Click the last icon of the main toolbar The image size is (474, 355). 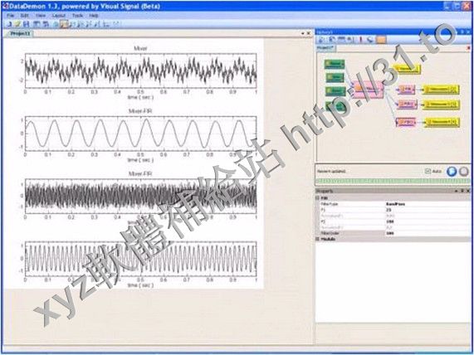[117, 24]
